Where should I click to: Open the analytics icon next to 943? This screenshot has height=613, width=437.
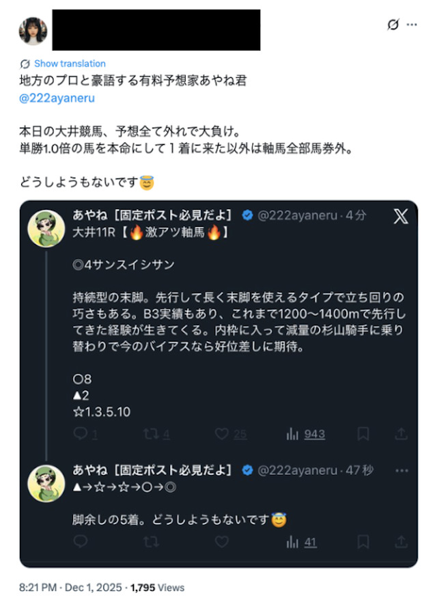[x=292, y=434]
